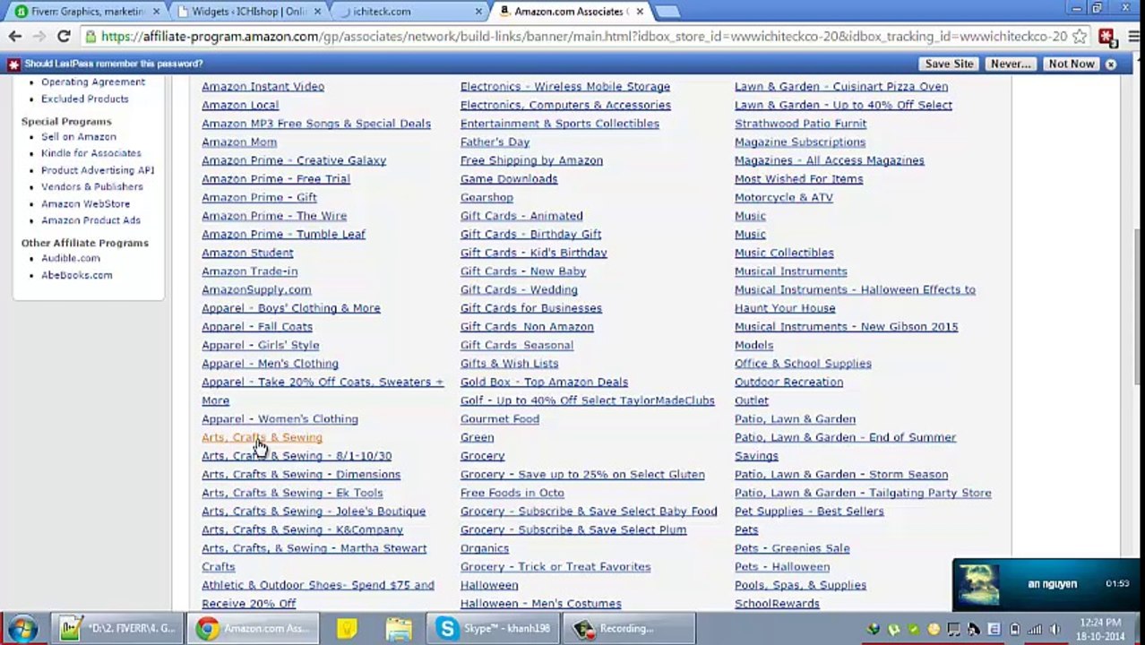The width and height of the screenshot is (1145, 645).
Task: Open the LastPass extension icon
Action: tap(1106, 37)
